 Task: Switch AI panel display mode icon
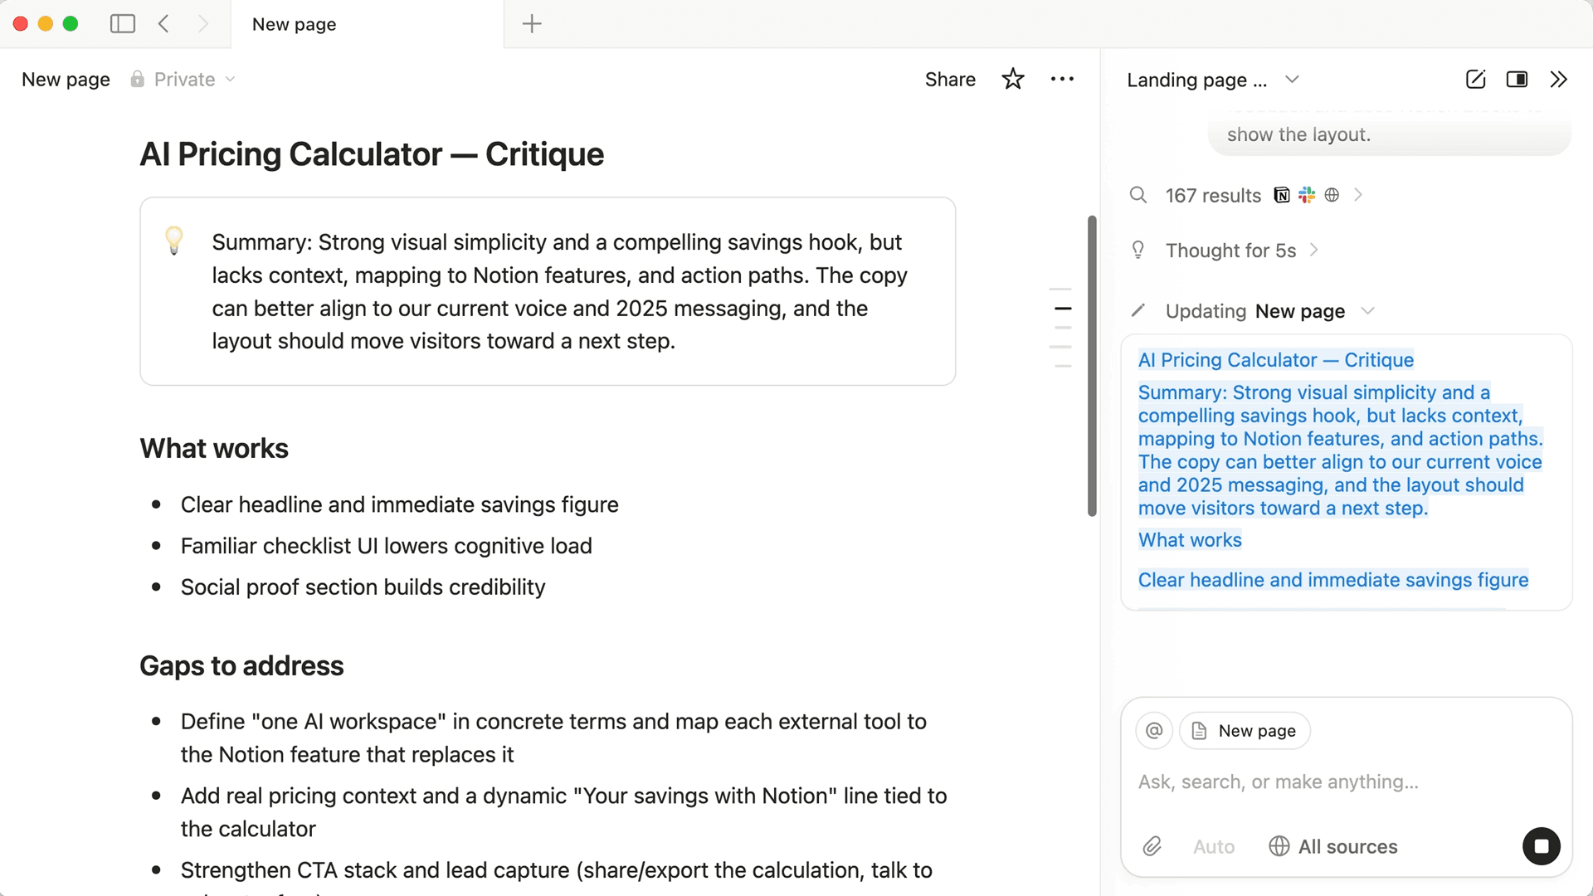click(1517, 80)
